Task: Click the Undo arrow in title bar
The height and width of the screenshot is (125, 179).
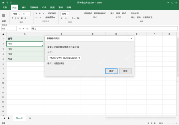Action: 7,2
